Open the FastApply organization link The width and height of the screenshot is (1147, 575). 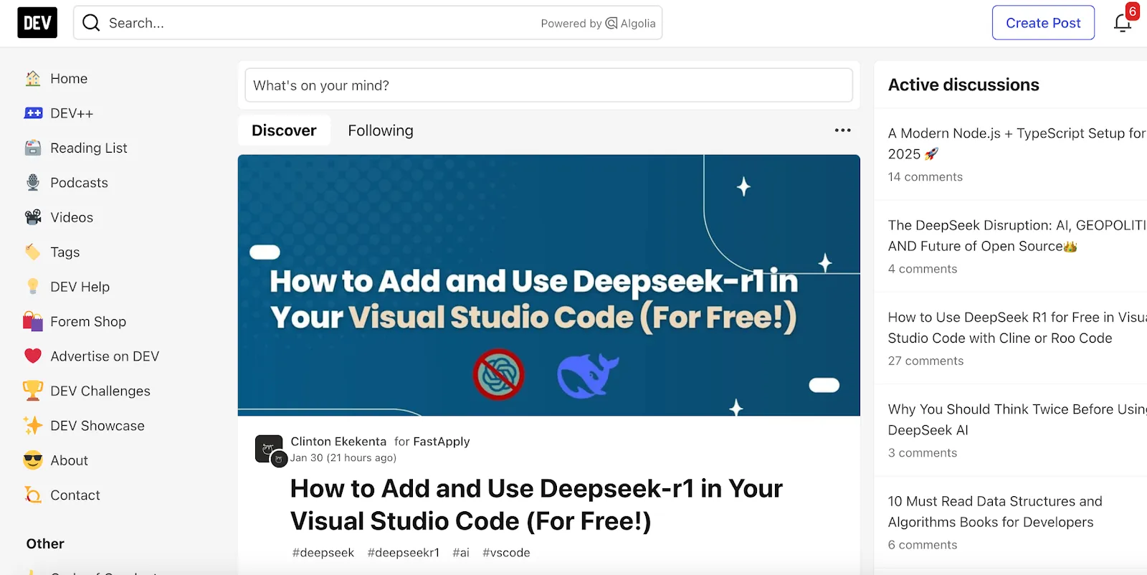point(441,442)
